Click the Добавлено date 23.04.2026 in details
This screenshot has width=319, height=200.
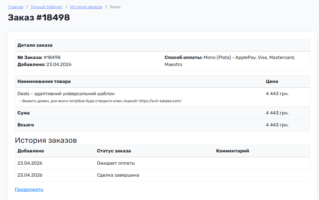pos(59,65)
